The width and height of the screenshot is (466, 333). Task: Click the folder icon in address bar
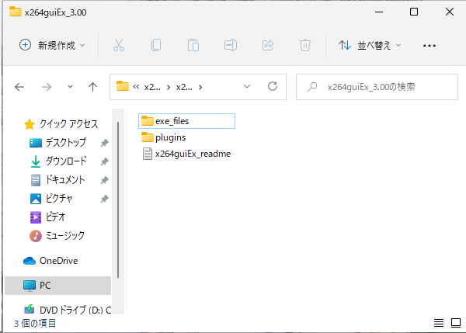tap(123, 86)
